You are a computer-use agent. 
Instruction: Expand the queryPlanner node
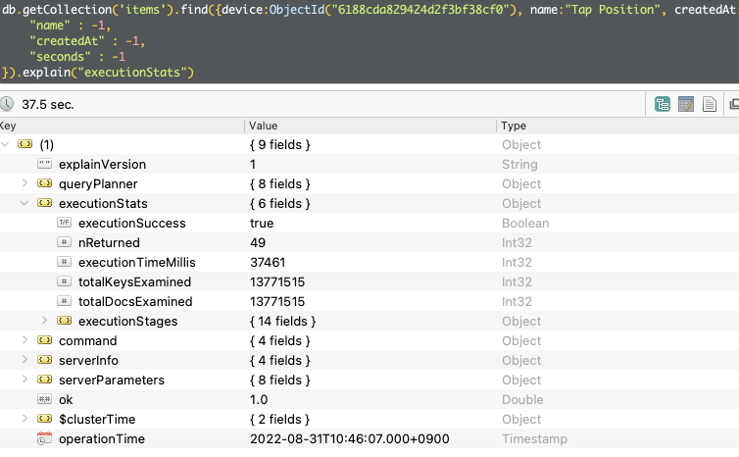click(x=25, y=183)
